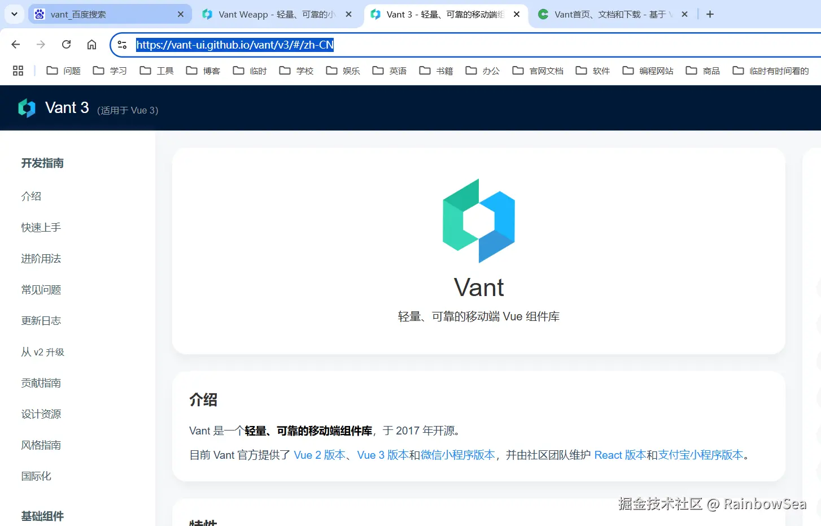
Task: Open the apps grid icon in bookmarks bar
Action: coord(18,71)
